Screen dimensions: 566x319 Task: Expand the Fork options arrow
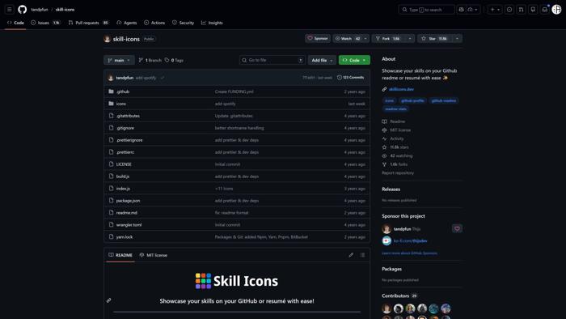pos(410,39)
